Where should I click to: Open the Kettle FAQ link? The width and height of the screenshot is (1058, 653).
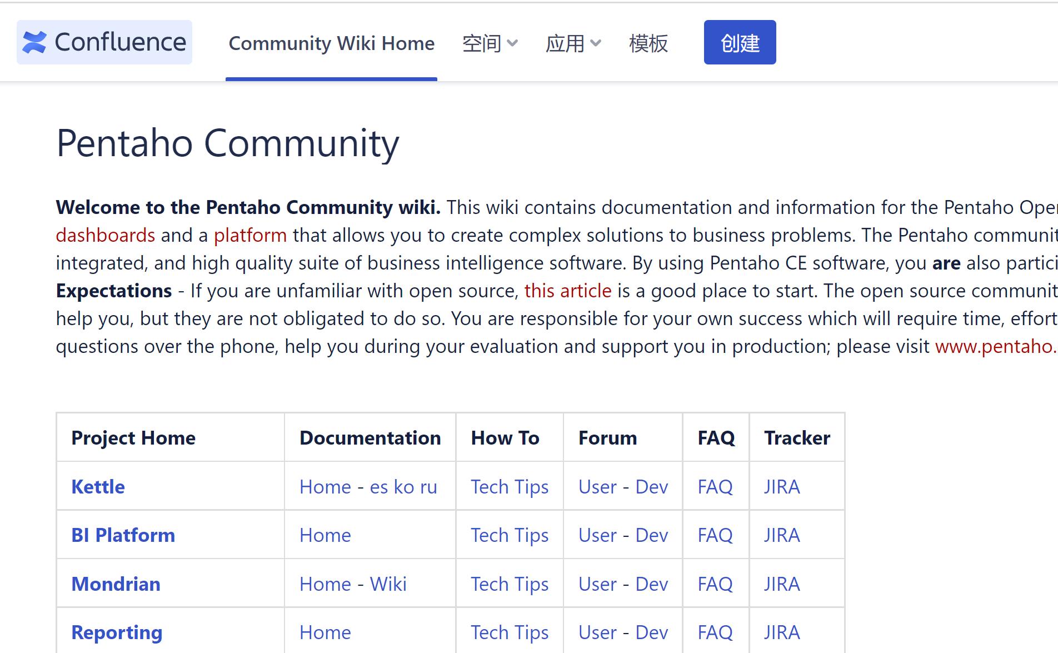pyautogui.click(x=715, y=487)
